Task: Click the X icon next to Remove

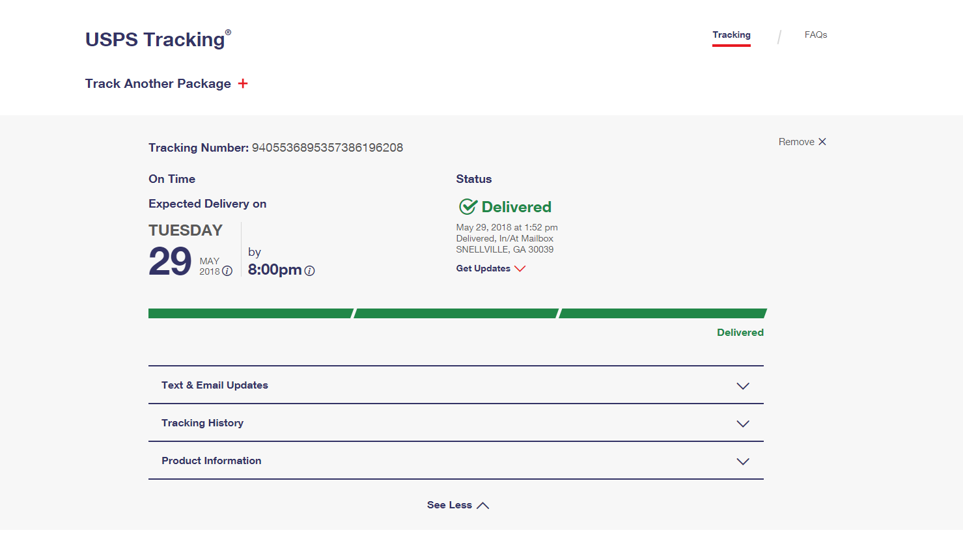Action: (822, 142)
